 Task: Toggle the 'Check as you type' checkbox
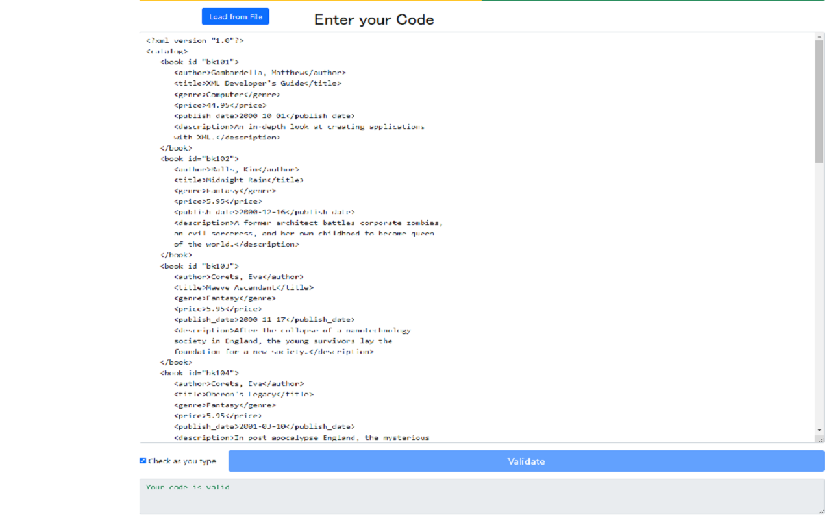coord(142,461)
